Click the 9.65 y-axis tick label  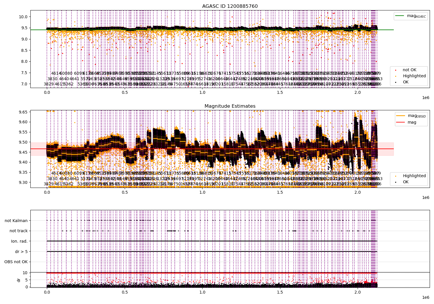pos(23,112)
